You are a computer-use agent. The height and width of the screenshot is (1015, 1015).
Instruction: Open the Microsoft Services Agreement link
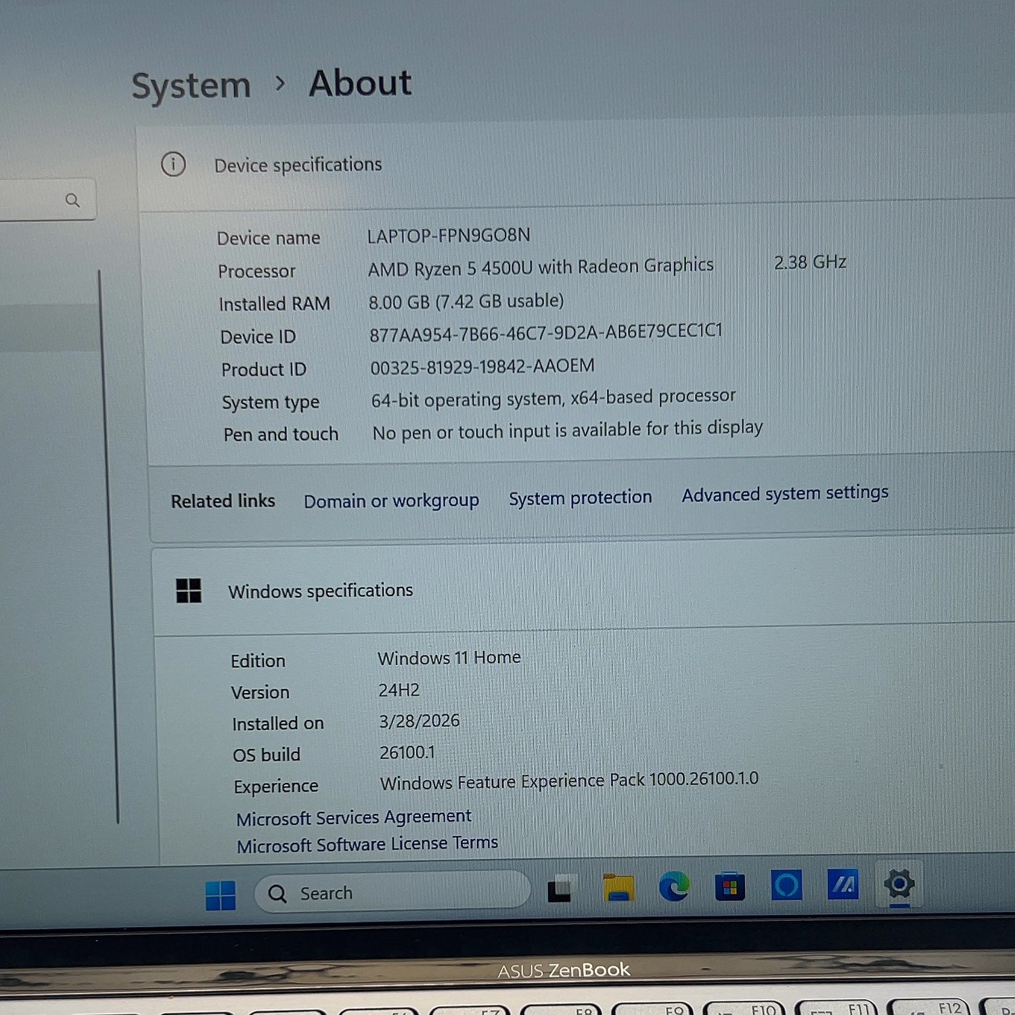click(353, 817)
